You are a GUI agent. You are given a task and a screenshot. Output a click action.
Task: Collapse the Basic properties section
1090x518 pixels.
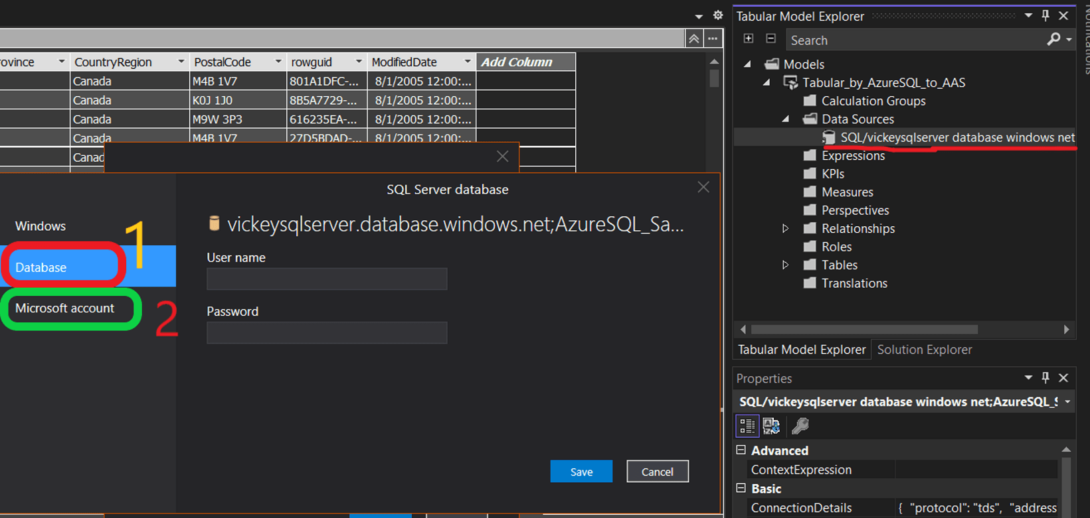[x=741, y=488]
